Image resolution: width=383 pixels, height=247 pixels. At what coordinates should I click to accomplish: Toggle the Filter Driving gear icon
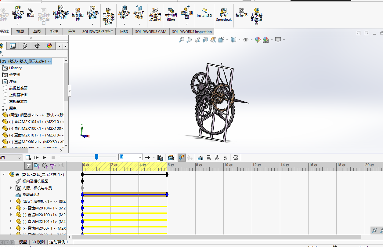pyautogui.click(x=45, y=165)
